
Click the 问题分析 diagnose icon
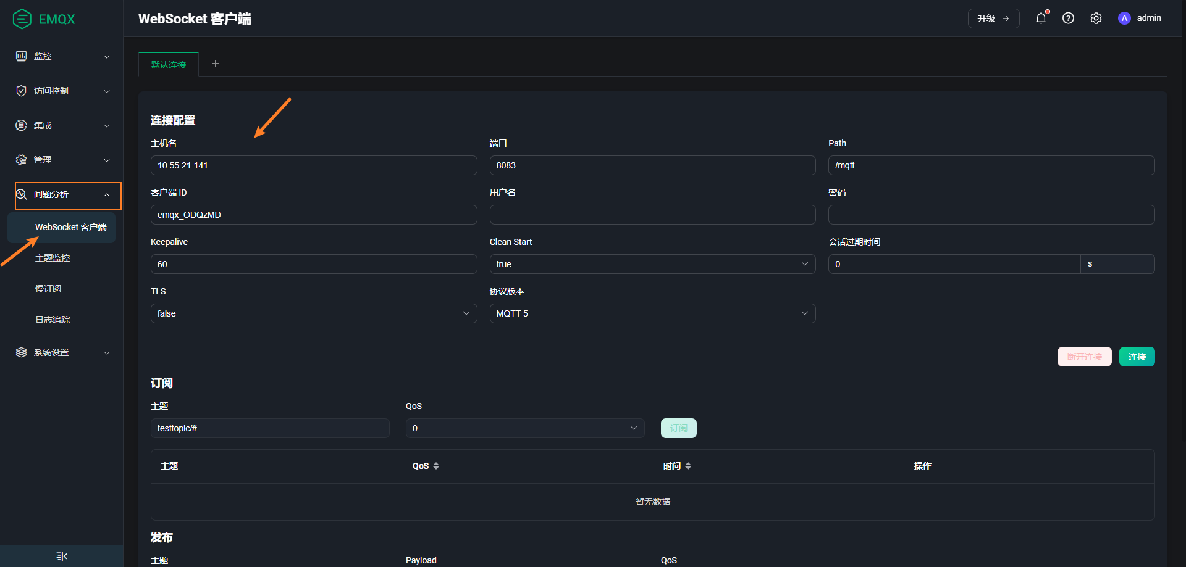21,194
